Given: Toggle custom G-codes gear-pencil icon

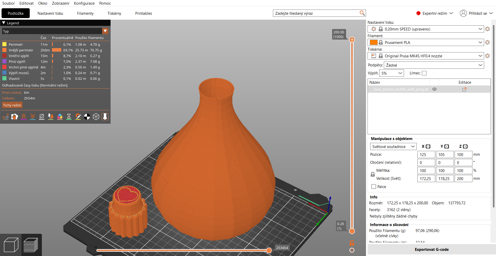Looking at the screenshot, I should coord(78,117).
